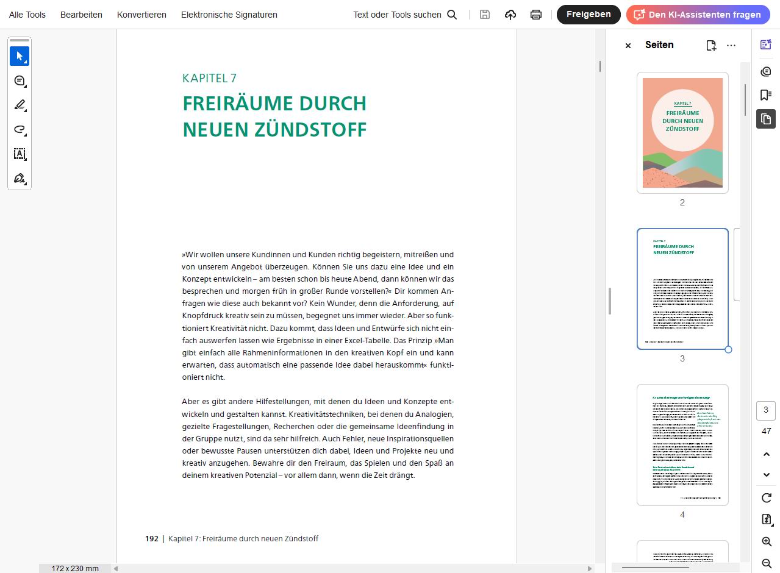Pick the freehand draw tool
The height and width of the screenshot is (573, 780).
click(x=20, y=129)
